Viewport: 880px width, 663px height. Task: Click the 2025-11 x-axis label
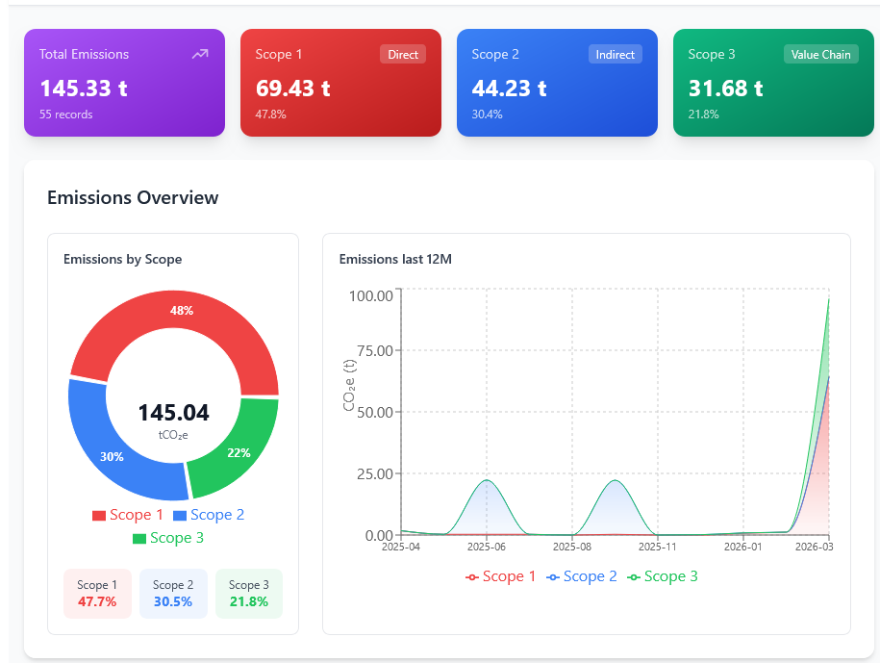658,547
